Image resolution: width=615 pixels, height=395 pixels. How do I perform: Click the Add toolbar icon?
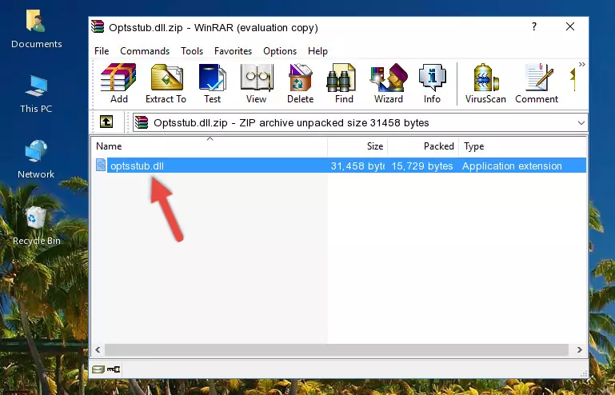[118, 83]
